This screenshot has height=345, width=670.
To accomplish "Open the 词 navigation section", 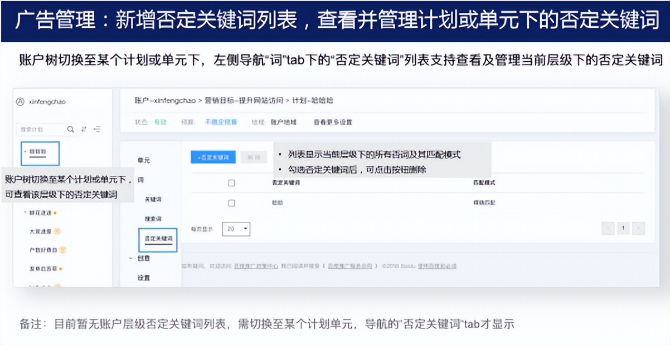I will (x=140, y=180).
